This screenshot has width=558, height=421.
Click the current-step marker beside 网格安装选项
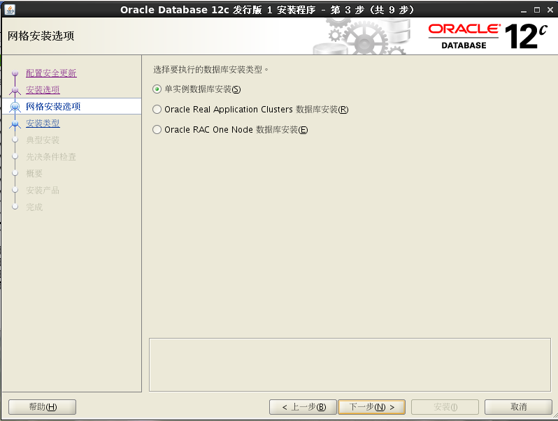pos(15,107)
